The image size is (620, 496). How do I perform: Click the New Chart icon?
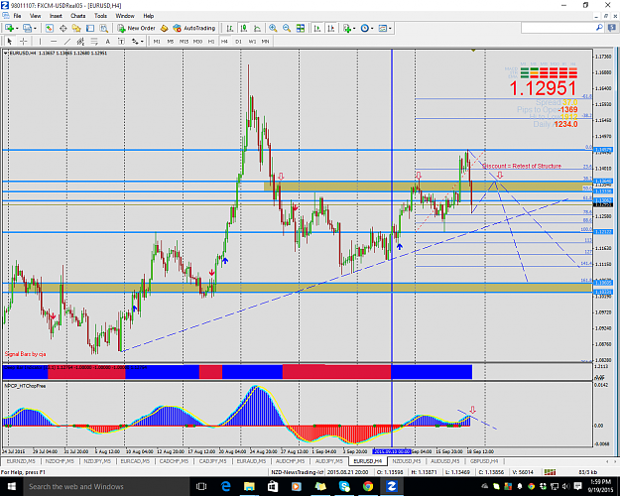(9, 28)
